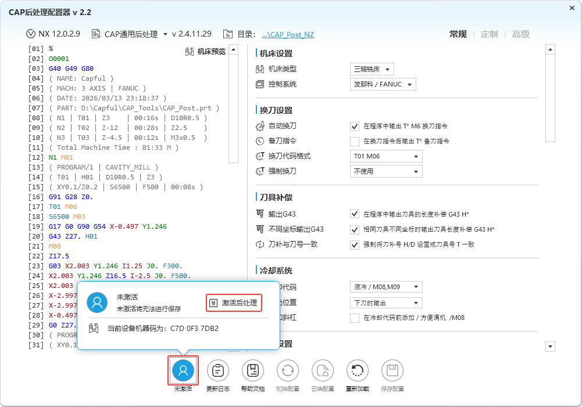This screenshot has height=407, width=582.
Task: Switch to the 高级 tab
Action: tap(520, 34)
